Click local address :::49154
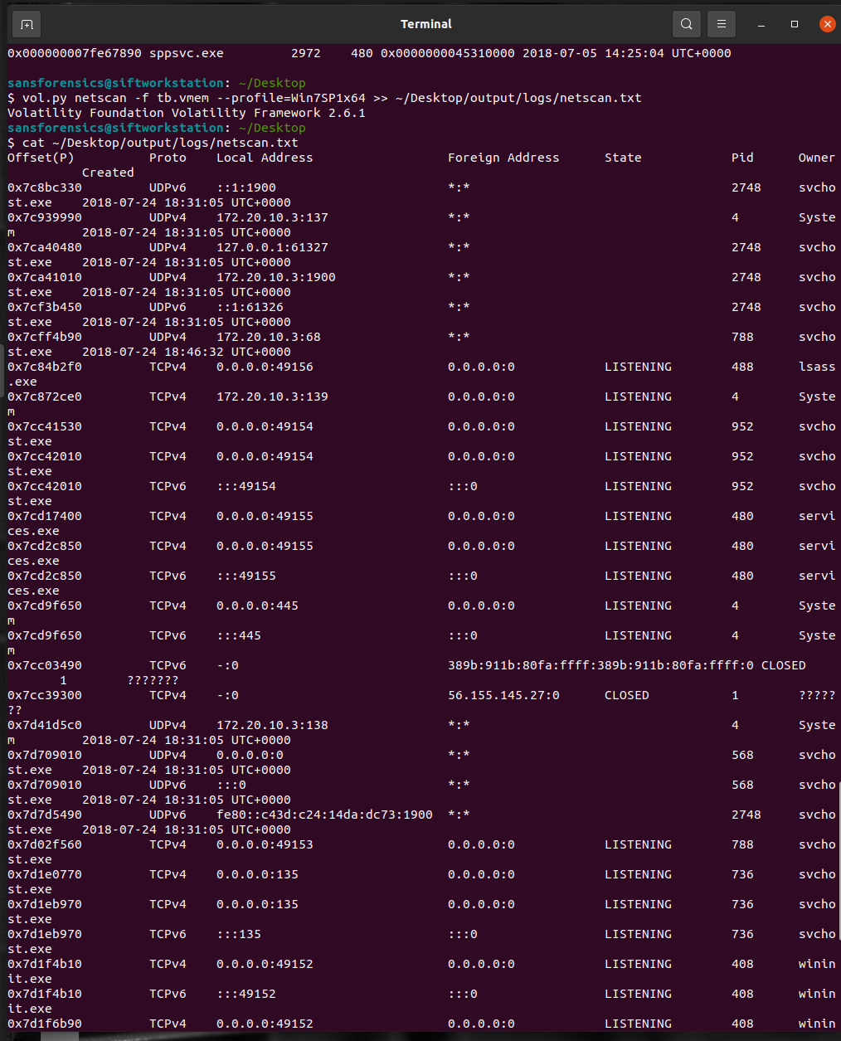 (x=246, y=486)
